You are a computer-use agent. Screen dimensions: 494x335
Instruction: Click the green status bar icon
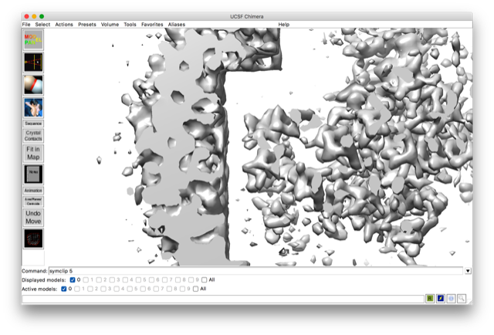pos(430,298)
